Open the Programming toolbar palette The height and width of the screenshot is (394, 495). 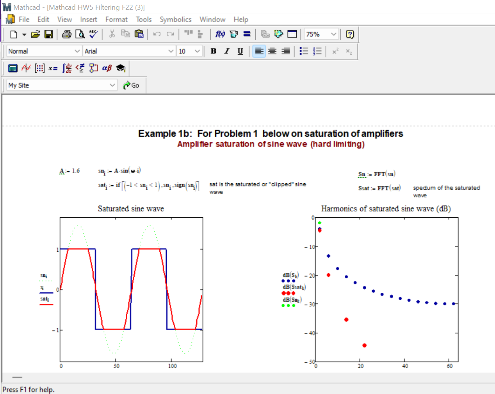94,68
